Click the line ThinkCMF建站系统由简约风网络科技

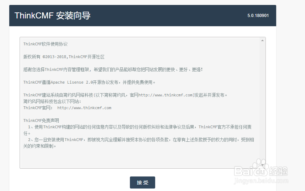(125, 95)
